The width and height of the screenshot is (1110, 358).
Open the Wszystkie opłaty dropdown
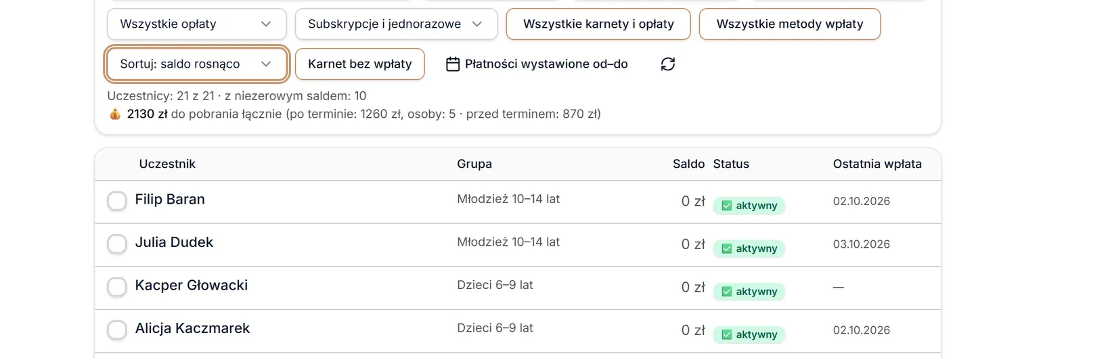pos(197,24)
